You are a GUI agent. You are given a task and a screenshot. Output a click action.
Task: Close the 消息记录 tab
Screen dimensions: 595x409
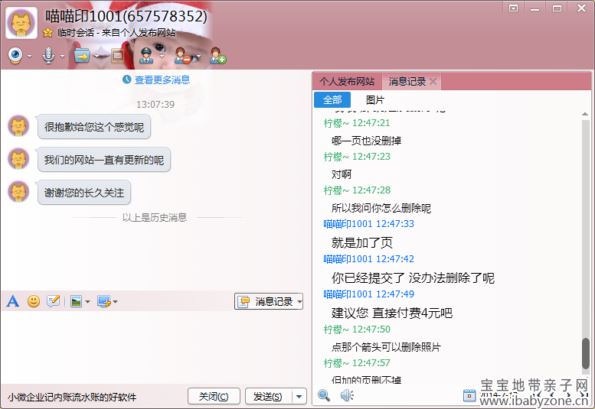pos(433,82)
